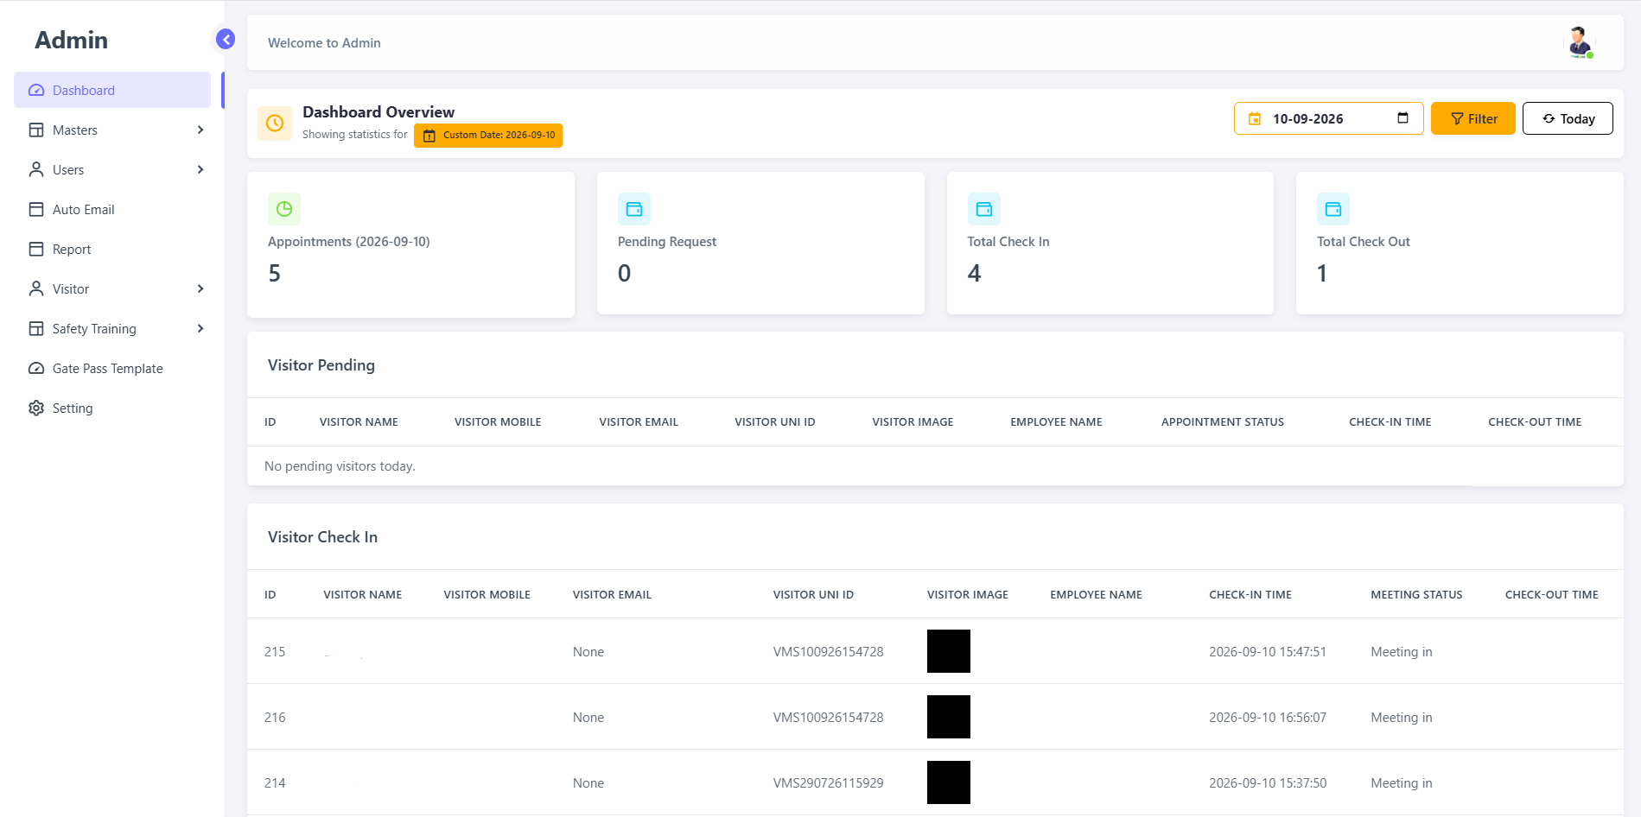This screenshot has height=817, width=1641.
Task: Expand the Masters submenu chevron
Action: click(200, 130)
